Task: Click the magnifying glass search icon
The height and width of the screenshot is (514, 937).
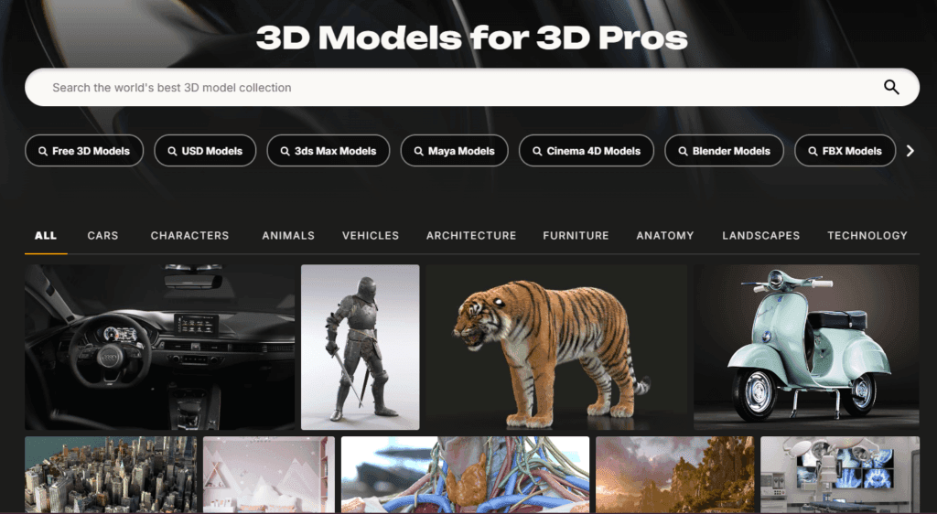Action: (891, 88)
